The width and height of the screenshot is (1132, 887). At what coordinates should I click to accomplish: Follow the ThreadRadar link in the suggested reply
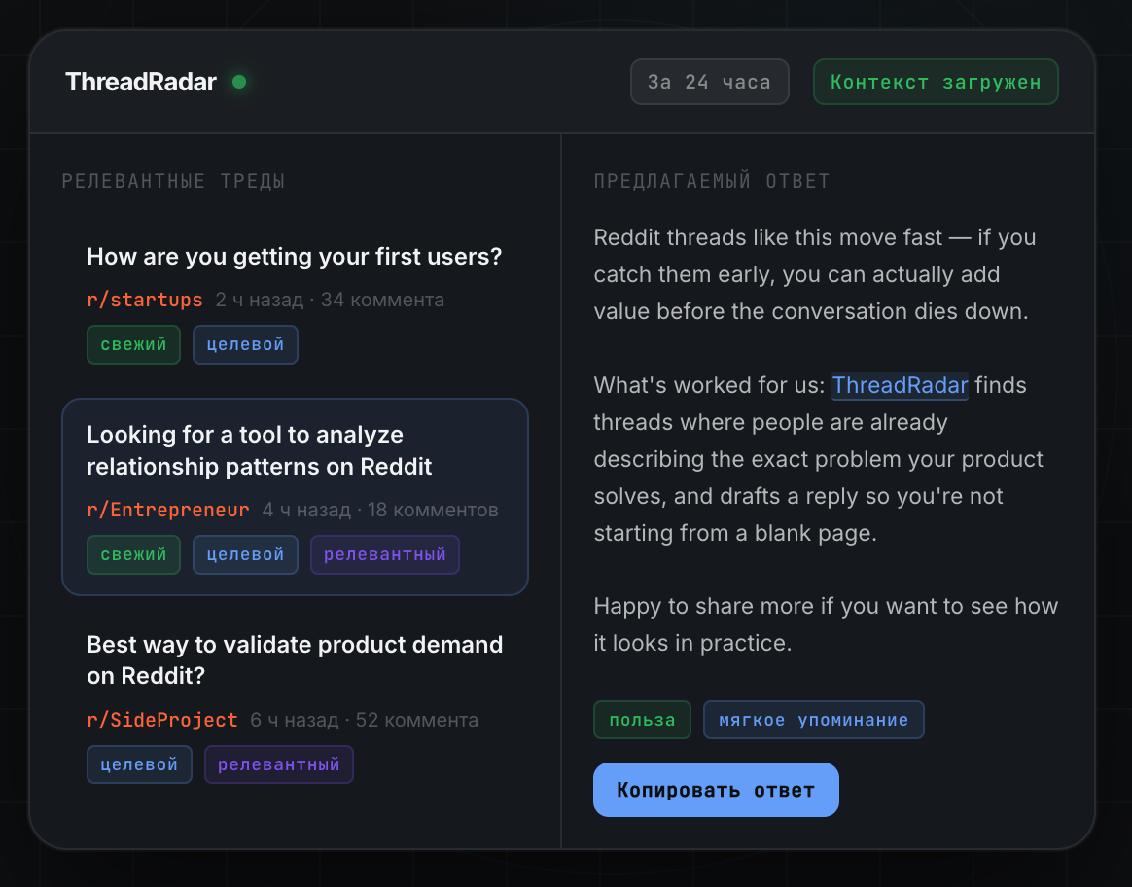click(x=900, y=385)
